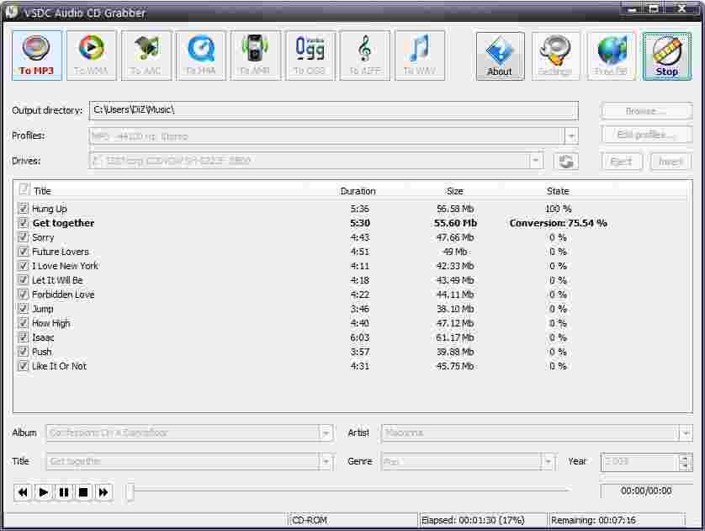Click the playback position slider handle
The height and width of the screenshot is (531, 705).
point(130,492)
